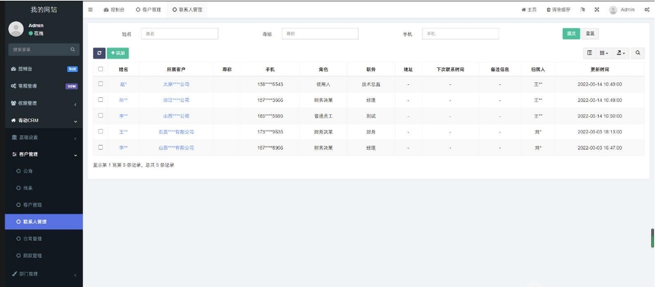Click the cell 技术总监
656x287 pixels.
tap(371, 84)
